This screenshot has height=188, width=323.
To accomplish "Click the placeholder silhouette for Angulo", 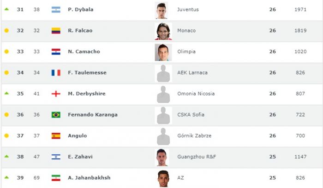I will [163, 136].
